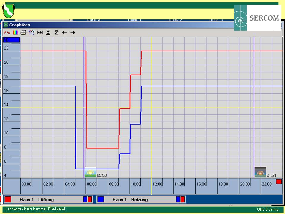This screenshot has width=285, height=214.
Task: Click the sigma summation icon
Action: point(56,32)
